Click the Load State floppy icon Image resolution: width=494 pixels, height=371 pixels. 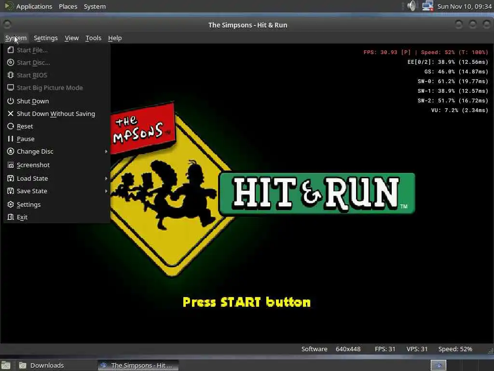point(11,178)
